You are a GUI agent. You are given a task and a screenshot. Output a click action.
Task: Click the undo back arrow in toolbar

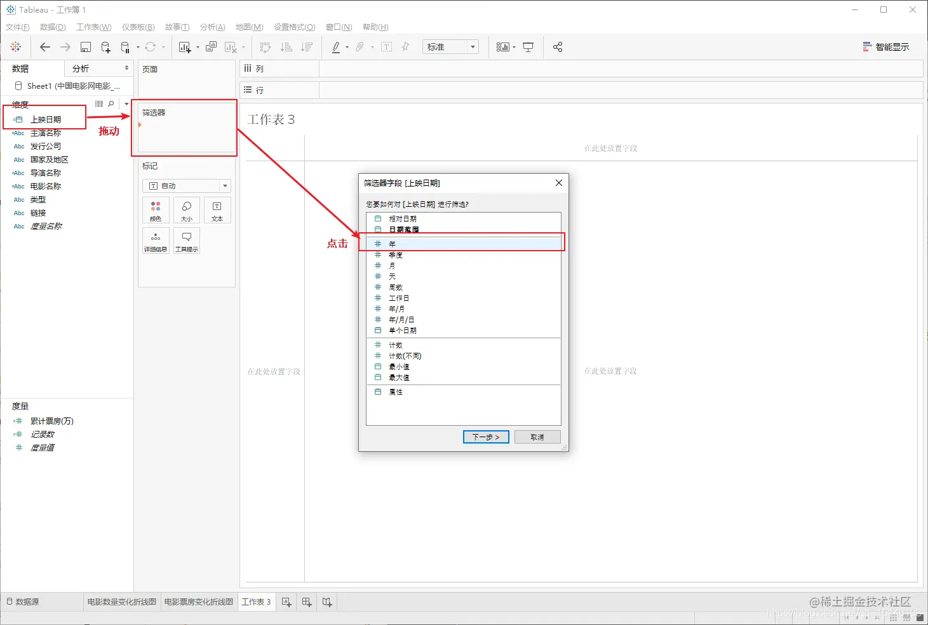44,47
